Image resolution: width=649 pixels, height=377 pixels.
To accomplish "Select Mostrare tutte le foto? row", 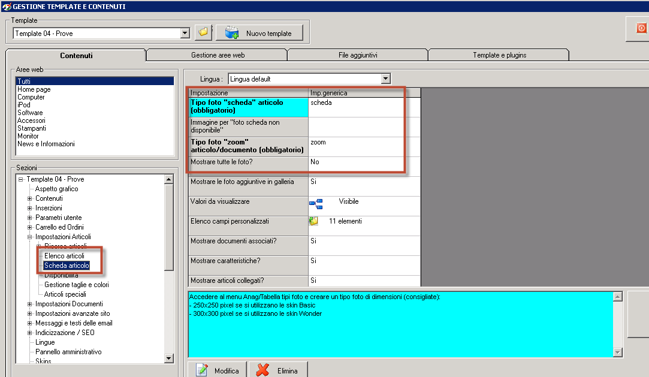I will (x=248, y=167).
